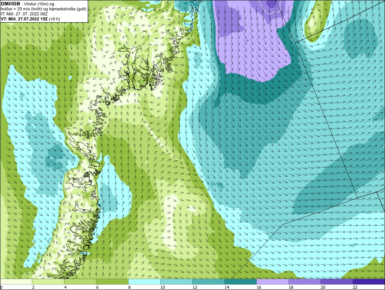
Task: Click the 4-6 m/s green swatch
Action: point(80,282)
